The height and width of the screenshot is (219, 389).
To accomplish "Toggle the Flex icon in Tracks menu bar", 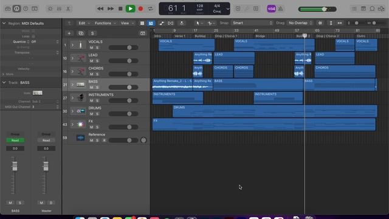I will (170, 23).
